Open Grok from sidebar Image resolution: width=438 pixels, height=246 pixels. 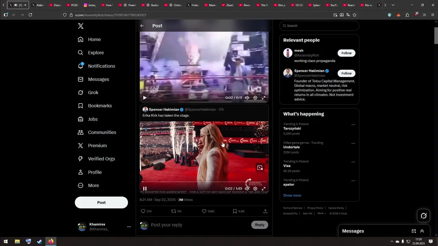click(88, 93)
